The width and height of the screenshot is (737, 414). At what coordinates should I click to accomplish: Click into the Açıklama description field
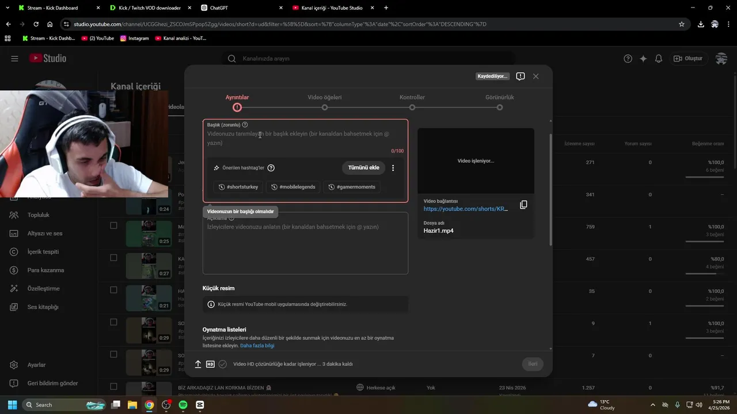click(305, 243)
